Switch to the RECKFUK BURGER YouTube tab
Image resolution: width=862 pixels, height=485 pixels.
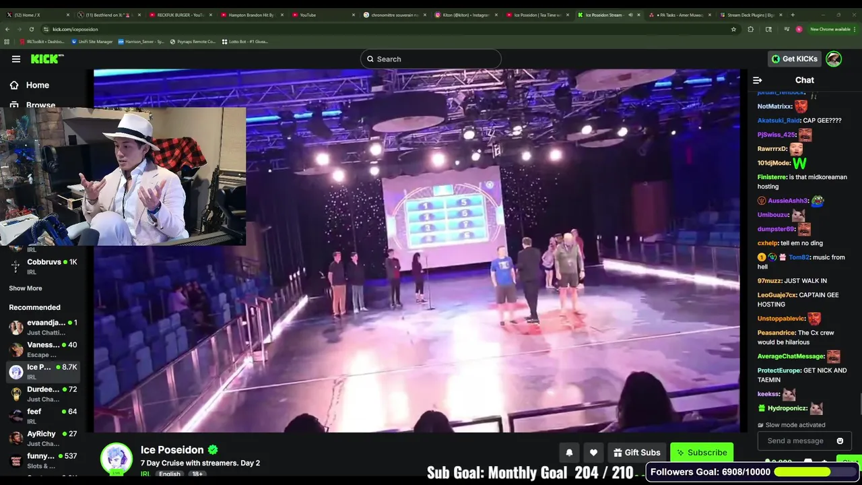pos(180,15)
